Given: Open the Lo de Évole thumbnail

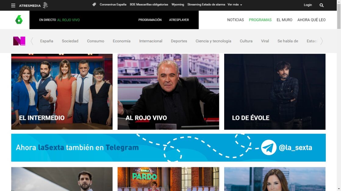Looking at the screenshot, I should pos(275,92).
